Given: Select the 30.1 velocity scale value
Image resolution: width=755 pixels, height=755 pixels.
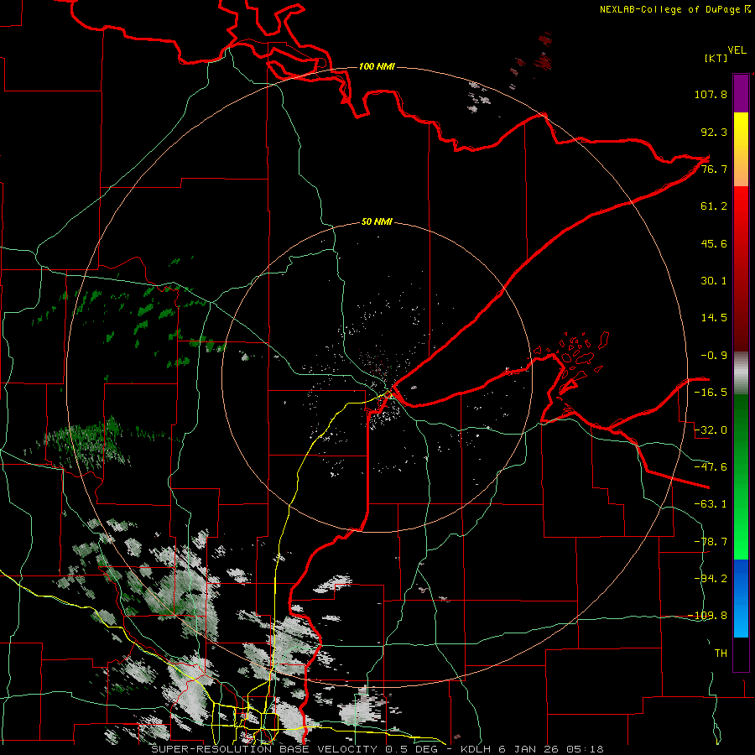Looking at the screenshot, I should click(x=714, y=281).
